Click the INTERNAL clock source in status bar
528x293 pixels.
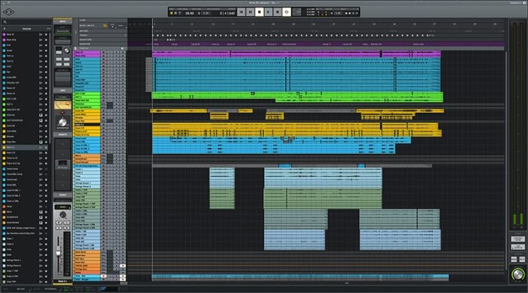(51, 289)
